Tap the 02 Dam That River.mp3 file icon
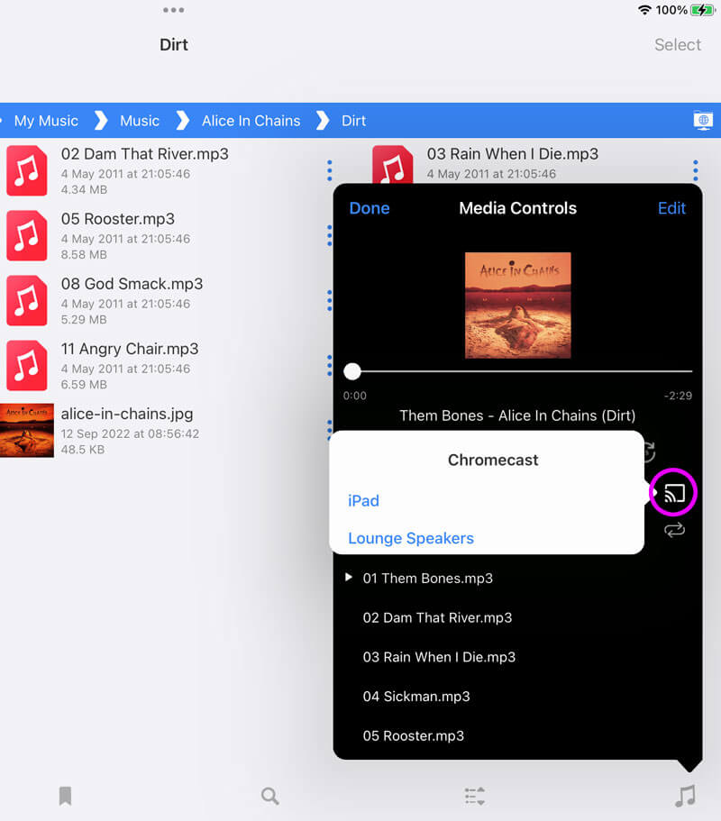The width and height of the screenshot is (721, 821). 27,170
